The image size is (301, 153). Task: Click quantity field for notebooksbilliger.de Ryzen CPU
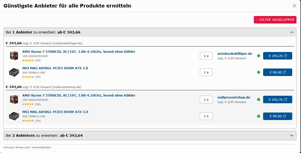coord(206,56)
